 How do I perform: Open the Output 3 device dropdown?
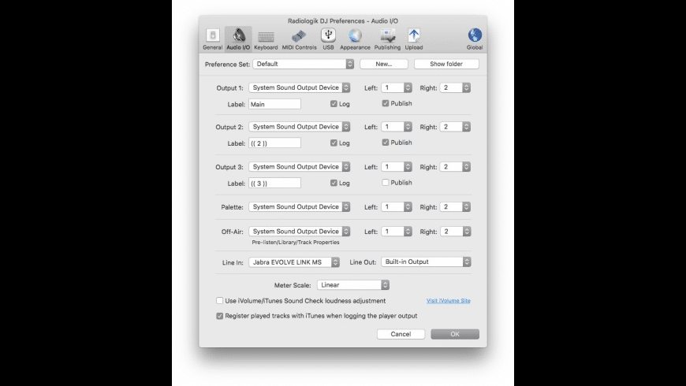coord(300,166)
